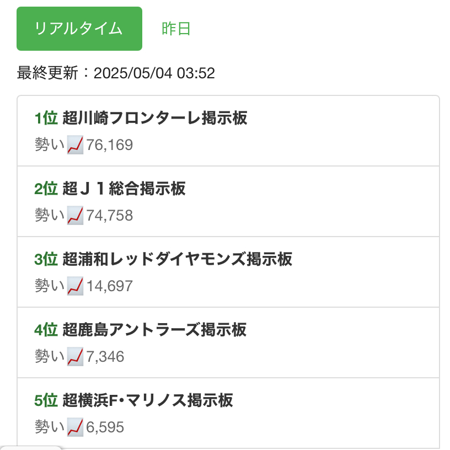The image size is (450, 450).
Task: Open the 超浦和レッドダイヤモンズ掲示板 link
Action: [177, 259]
